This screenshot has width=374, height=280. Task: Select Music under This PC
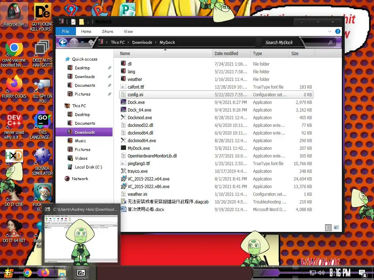click(x=80, y=141)
